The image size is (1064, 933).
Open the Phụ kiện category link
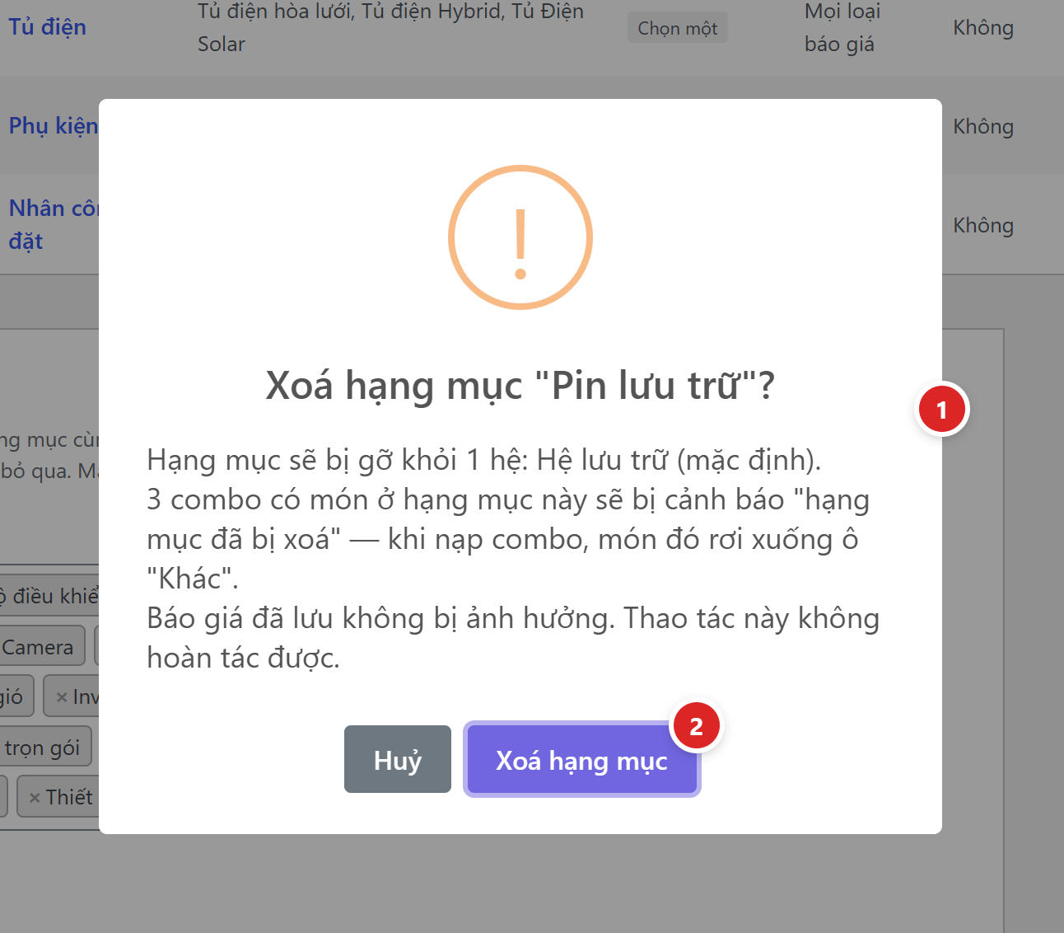tap(54, 125)
